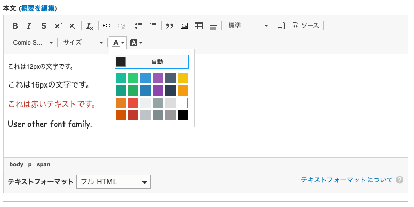Insert a horizontal line
This screenshot has width=414, height=207.
pyautogui.click(x=213, y=26)
